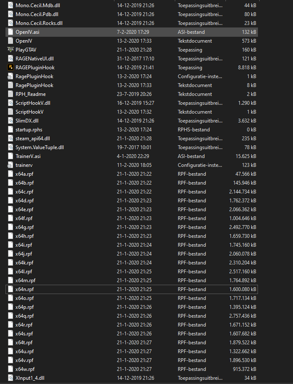
Task: Select the x64w.rpf file icon
Action: click(10, 369)
